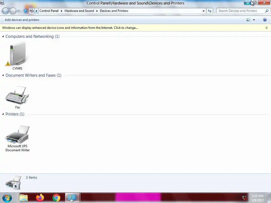Image resolution: width=271 pixels, height=203 pixels.
Task: Click the window title bar system icon
Action: click(2, 3)
